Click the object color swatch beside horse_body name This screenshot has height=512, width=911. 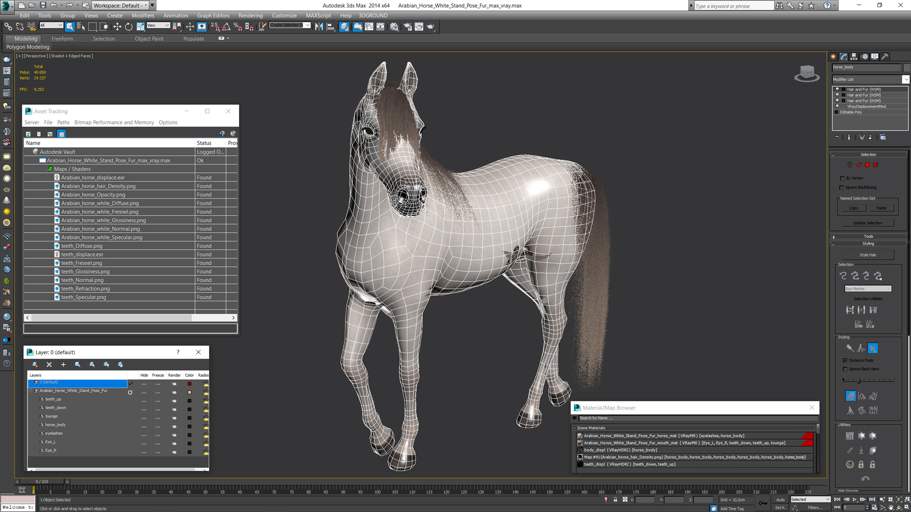[906, 67]
